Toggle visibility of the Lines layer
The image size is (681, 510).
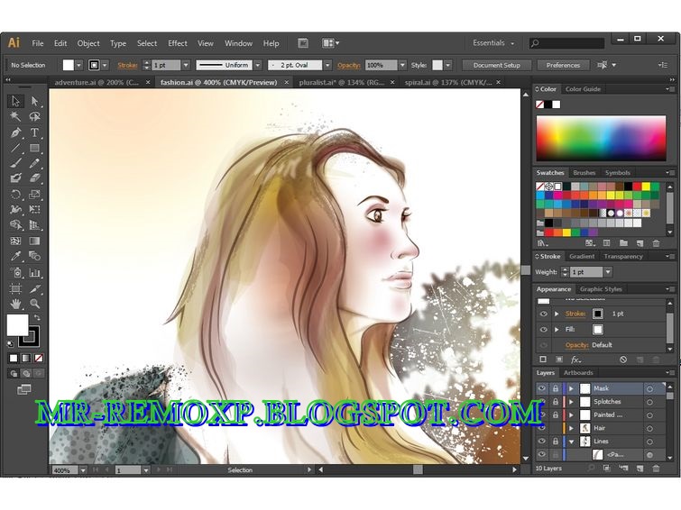(x=541, y=442)
